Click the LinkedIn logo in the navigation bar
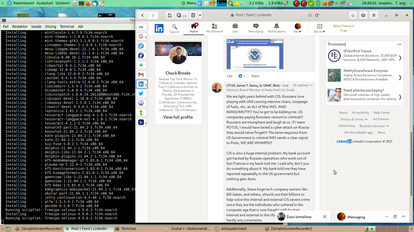The height and width of the screenshot is (232, 414). point(159,28)
